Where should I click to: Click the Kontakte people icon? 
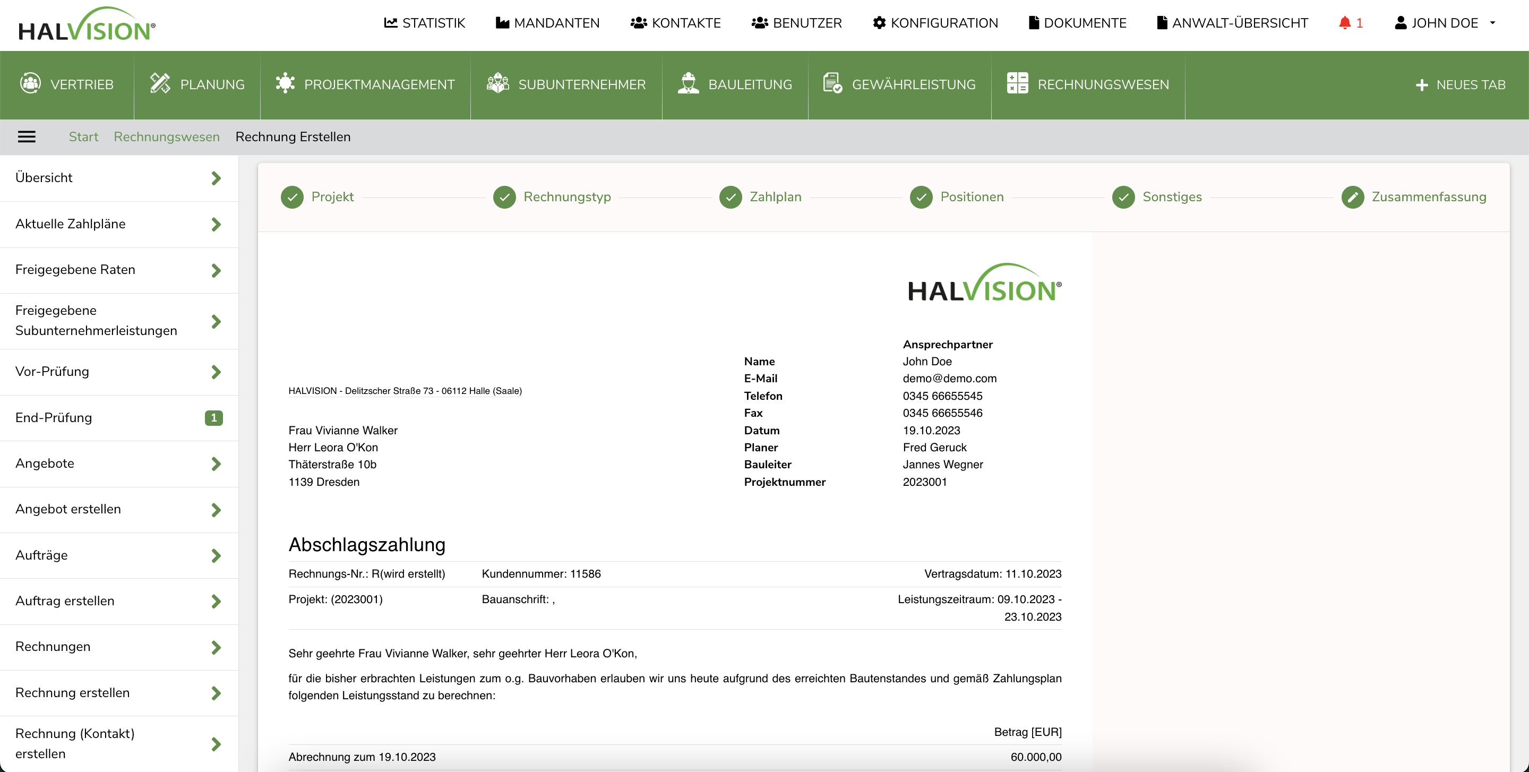(639, 23)
